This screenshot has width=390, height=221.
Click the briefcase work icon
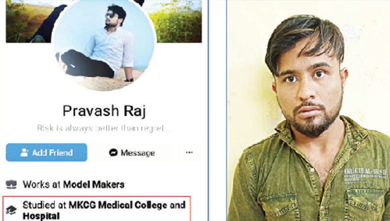(x=11, y=185)
